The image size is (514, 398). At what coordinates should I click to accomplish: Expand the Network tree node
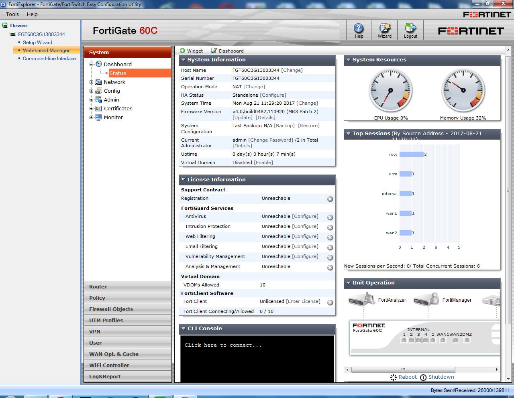tap(92, 82)
